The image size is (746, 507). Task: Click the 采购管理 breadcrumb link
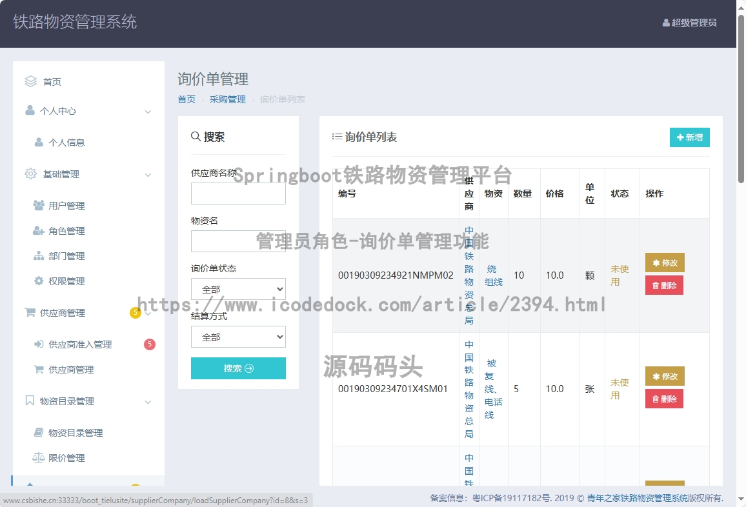pos(227,99)
